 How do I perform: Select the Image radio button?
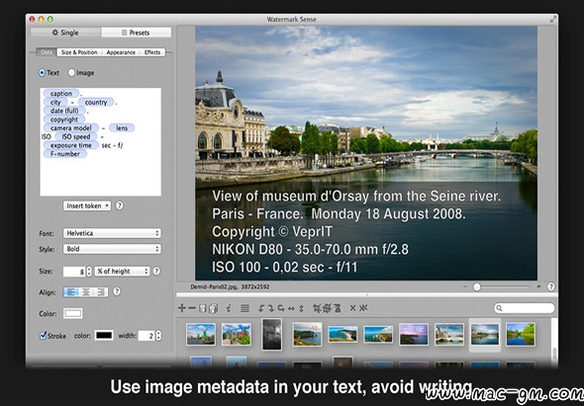coord(71,73)
